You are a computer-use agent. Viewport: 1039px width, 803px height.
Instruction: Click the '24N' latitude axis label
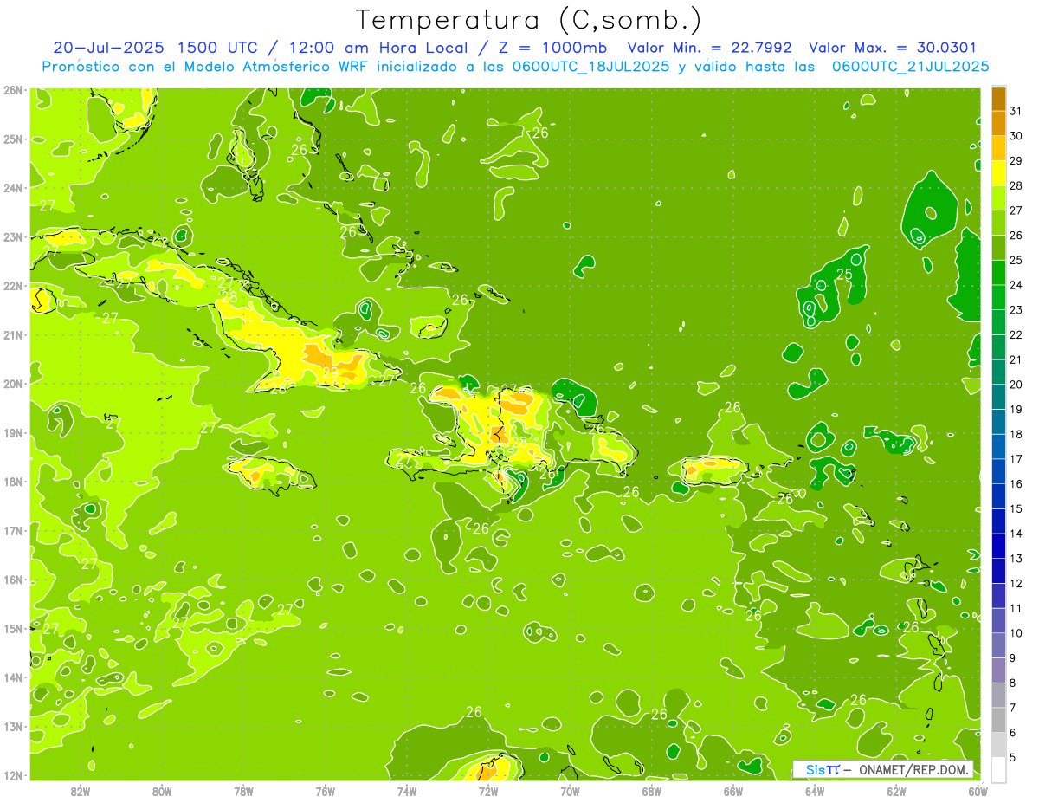coord(12,188)
